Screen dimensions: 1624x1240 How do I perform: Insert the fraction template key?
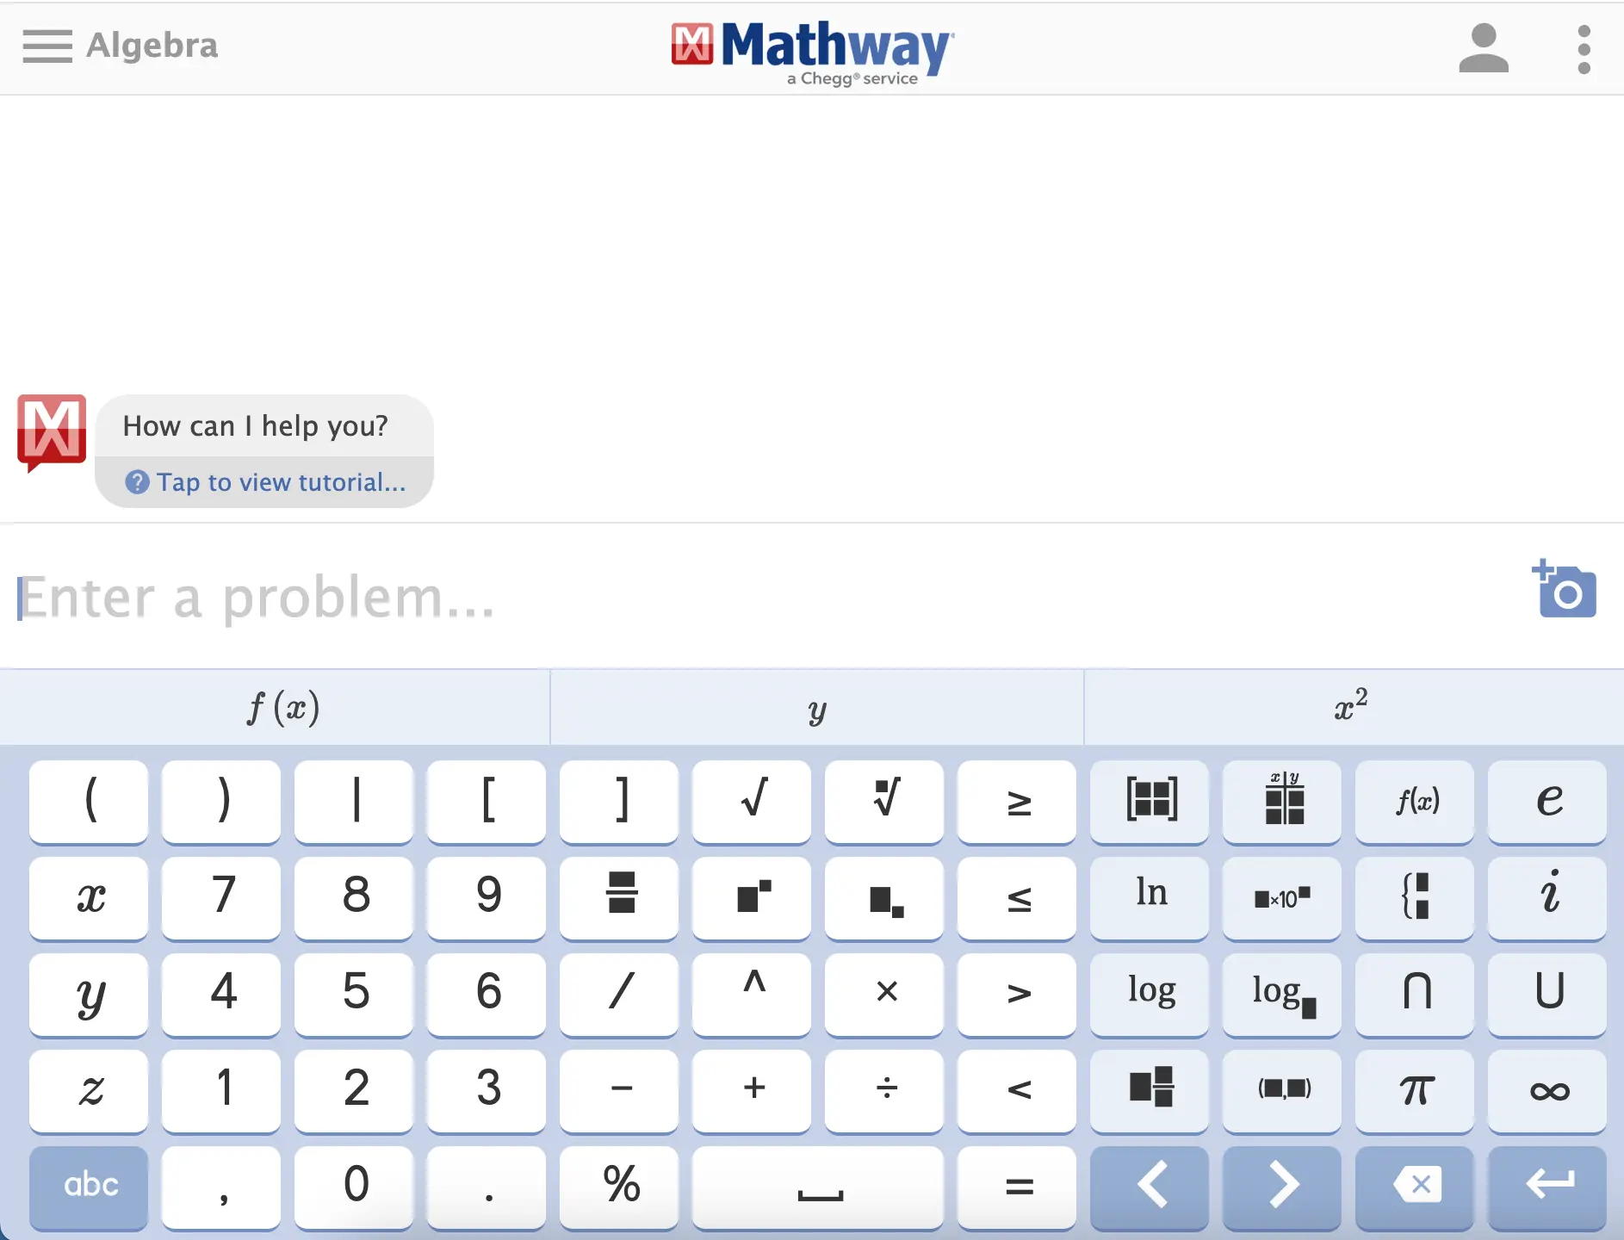click(619, 897)
